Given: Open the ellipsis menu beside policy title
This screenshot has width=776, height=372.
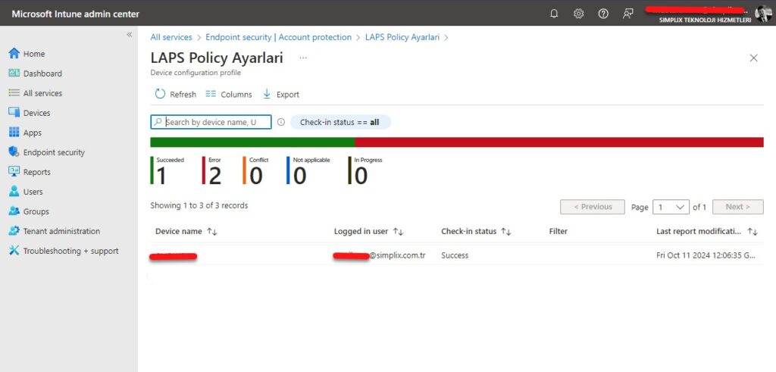Looking at the screenshot, I should point(303,58).
